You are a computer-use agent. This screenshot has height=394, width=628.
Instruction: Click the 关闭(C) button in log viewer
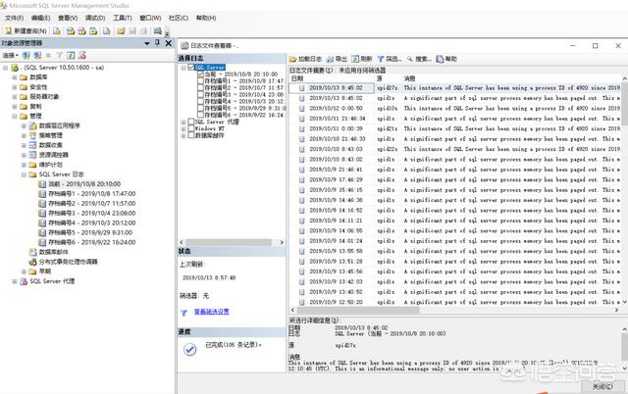[602, 387]
